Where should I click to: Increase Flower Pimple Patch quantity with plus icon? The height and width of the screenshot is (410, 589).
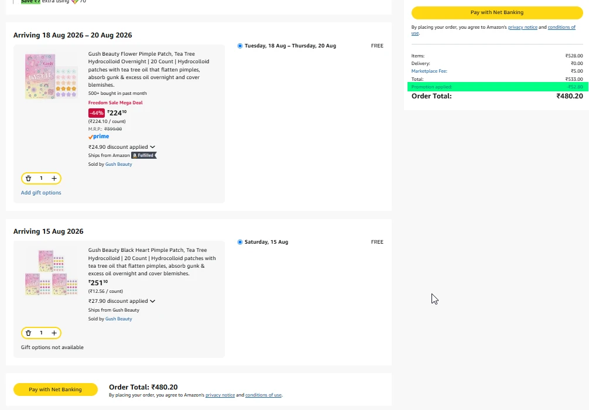coord(54,179)
